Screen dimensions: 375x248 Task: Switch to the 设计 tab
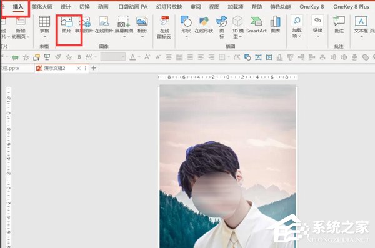[x=66, y=7]
